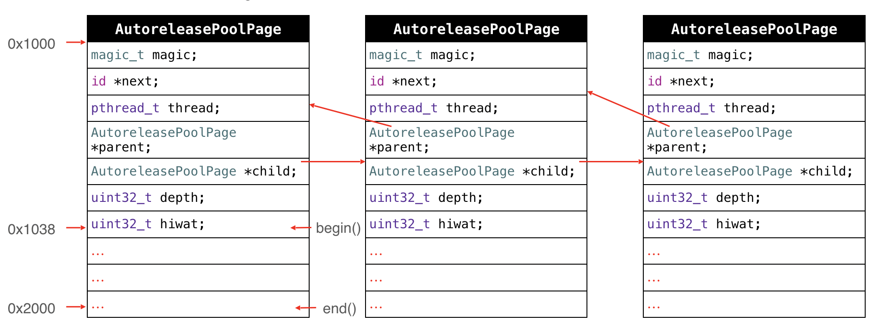Click '*parent;' row in the rightmost page

pos(754,140)
